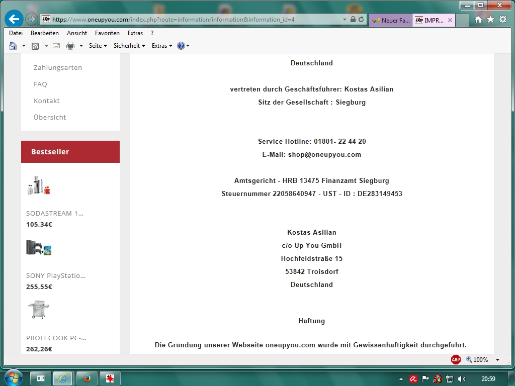515x386 pixels.
Task: Switch to the Neuer Fa... tab
Action: pyautogui.click(x=391, y=21)
